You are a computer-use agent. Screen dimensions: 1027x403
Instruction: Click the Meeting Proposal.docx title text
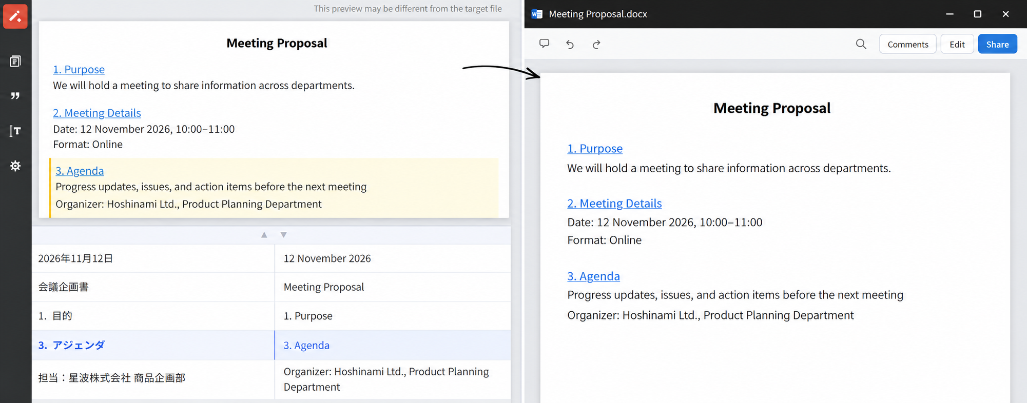point(598,14)
